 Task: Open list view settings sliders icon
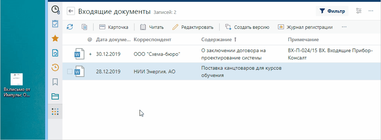[x=359, y=11]
